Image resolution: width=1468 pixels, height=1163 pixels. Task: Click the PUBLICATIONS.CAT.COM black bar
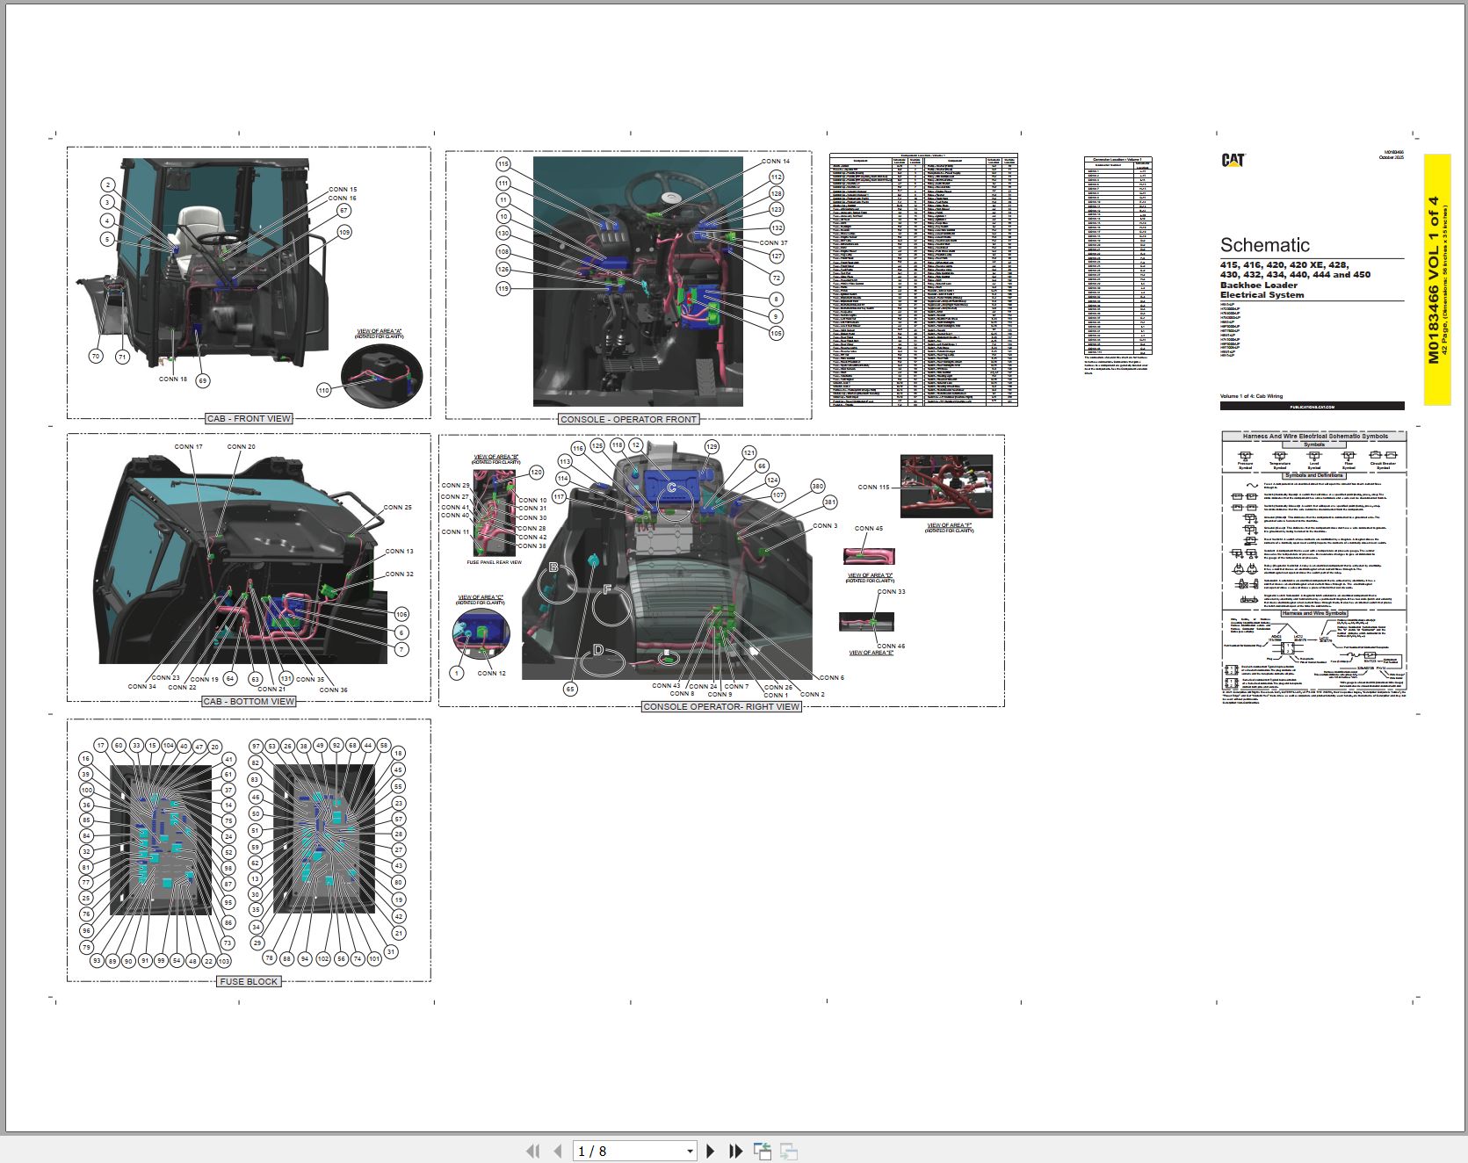point(1312,407)
